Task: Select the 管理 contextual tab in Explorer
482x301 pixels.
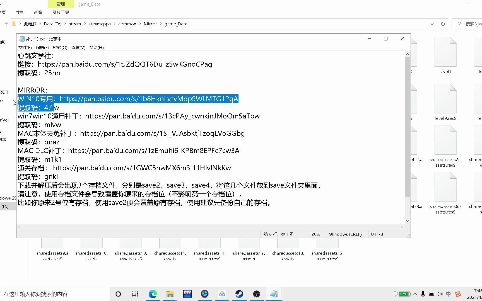Action: tap(61, 4)
